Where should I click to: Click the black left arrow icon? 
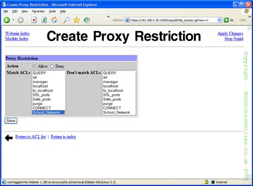9,138
